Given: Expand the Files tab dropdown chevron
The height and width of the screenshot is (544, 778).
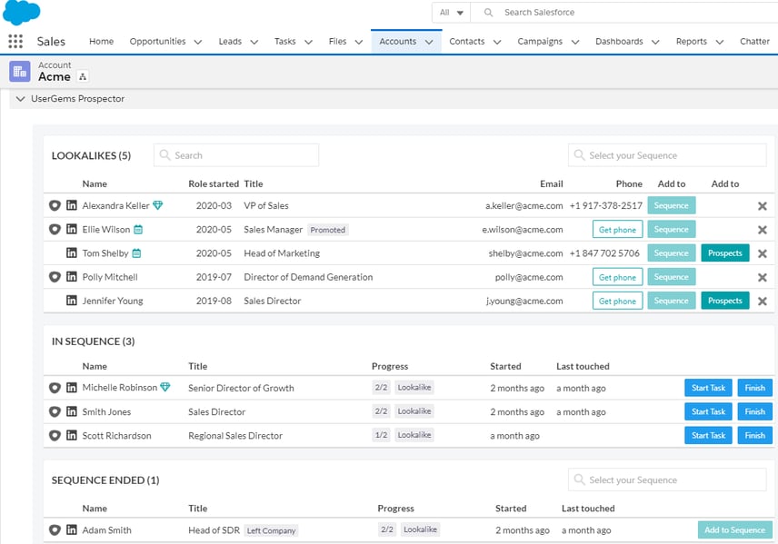Looking at the screenshot, I should (x=359, y=42).
